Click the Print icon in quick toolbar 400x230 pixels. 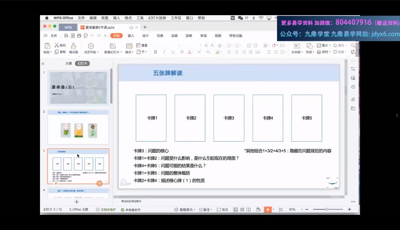[79, 36]
